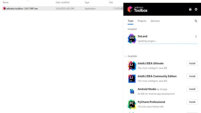
Task: Click the Android Studio icon
Action: [x=132, y=91]
